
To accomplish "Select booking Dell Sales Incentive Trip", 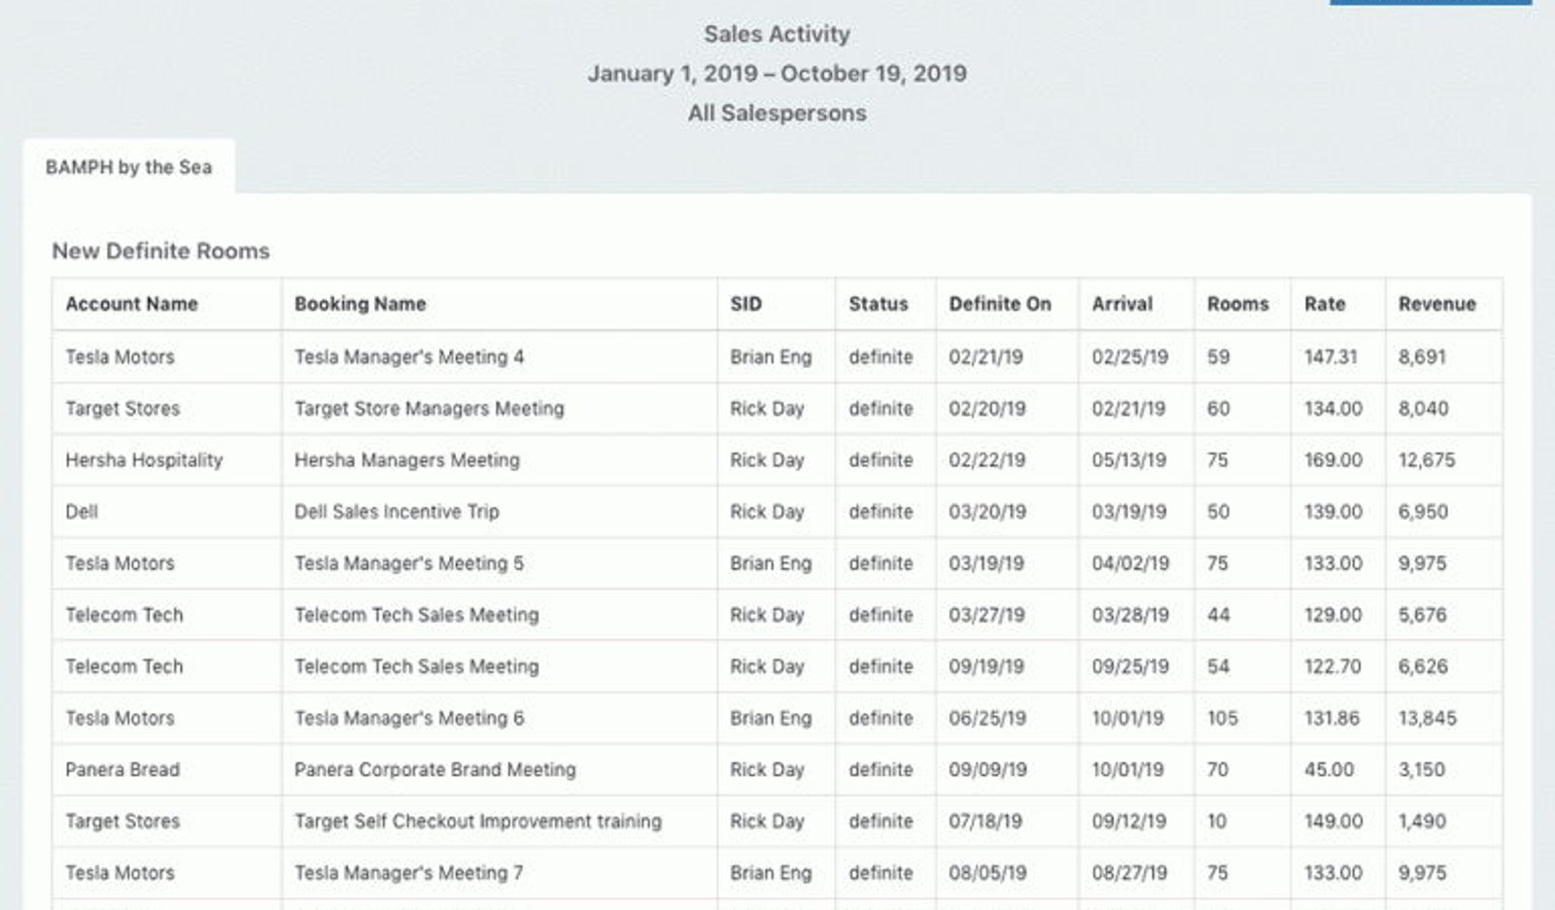I will (x=397, y=512).
